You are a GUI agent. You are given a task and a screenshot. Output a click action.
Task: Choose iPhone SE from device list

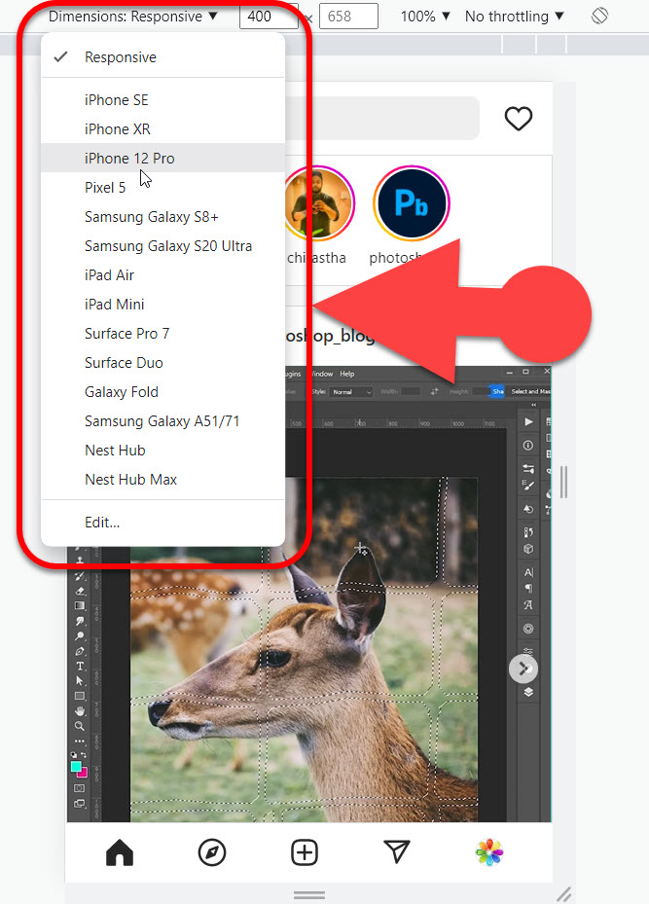[163, 99]
